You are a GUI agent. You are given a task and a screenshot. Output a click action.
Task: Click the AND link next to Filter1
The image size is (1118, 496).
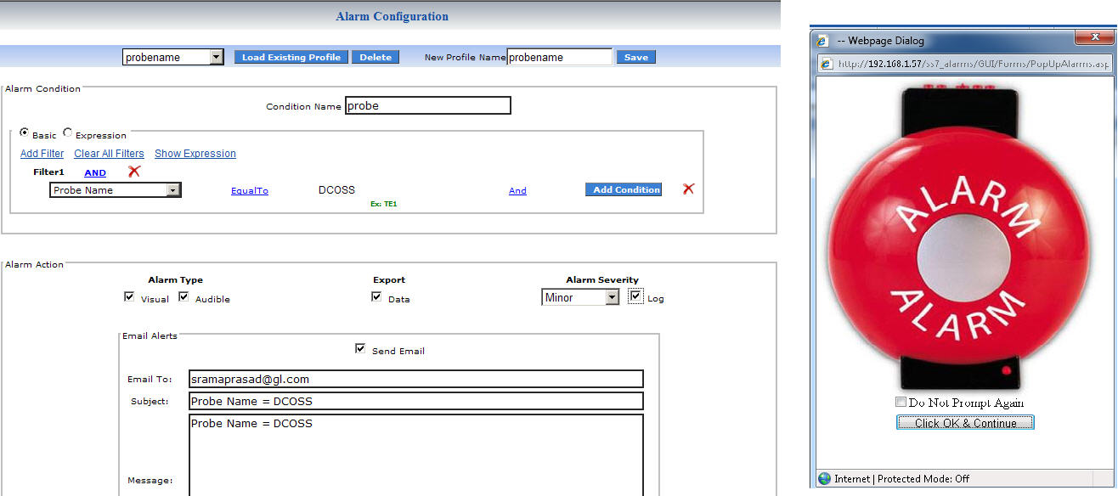coord(95,172)
